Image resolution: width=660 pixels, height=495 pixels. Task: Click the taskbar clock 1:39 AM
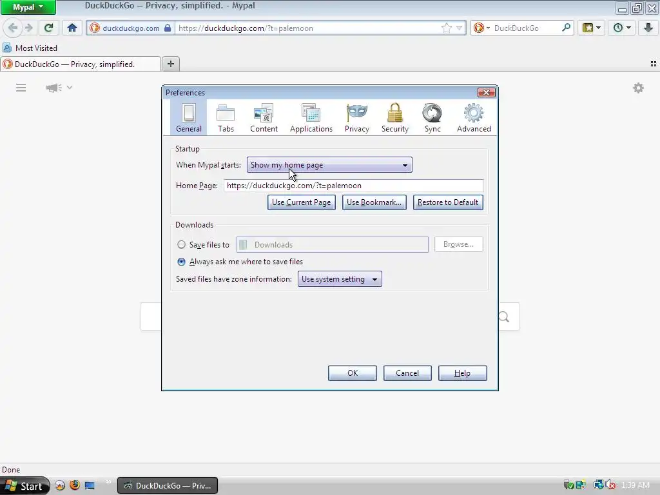(x=636, y=485)
